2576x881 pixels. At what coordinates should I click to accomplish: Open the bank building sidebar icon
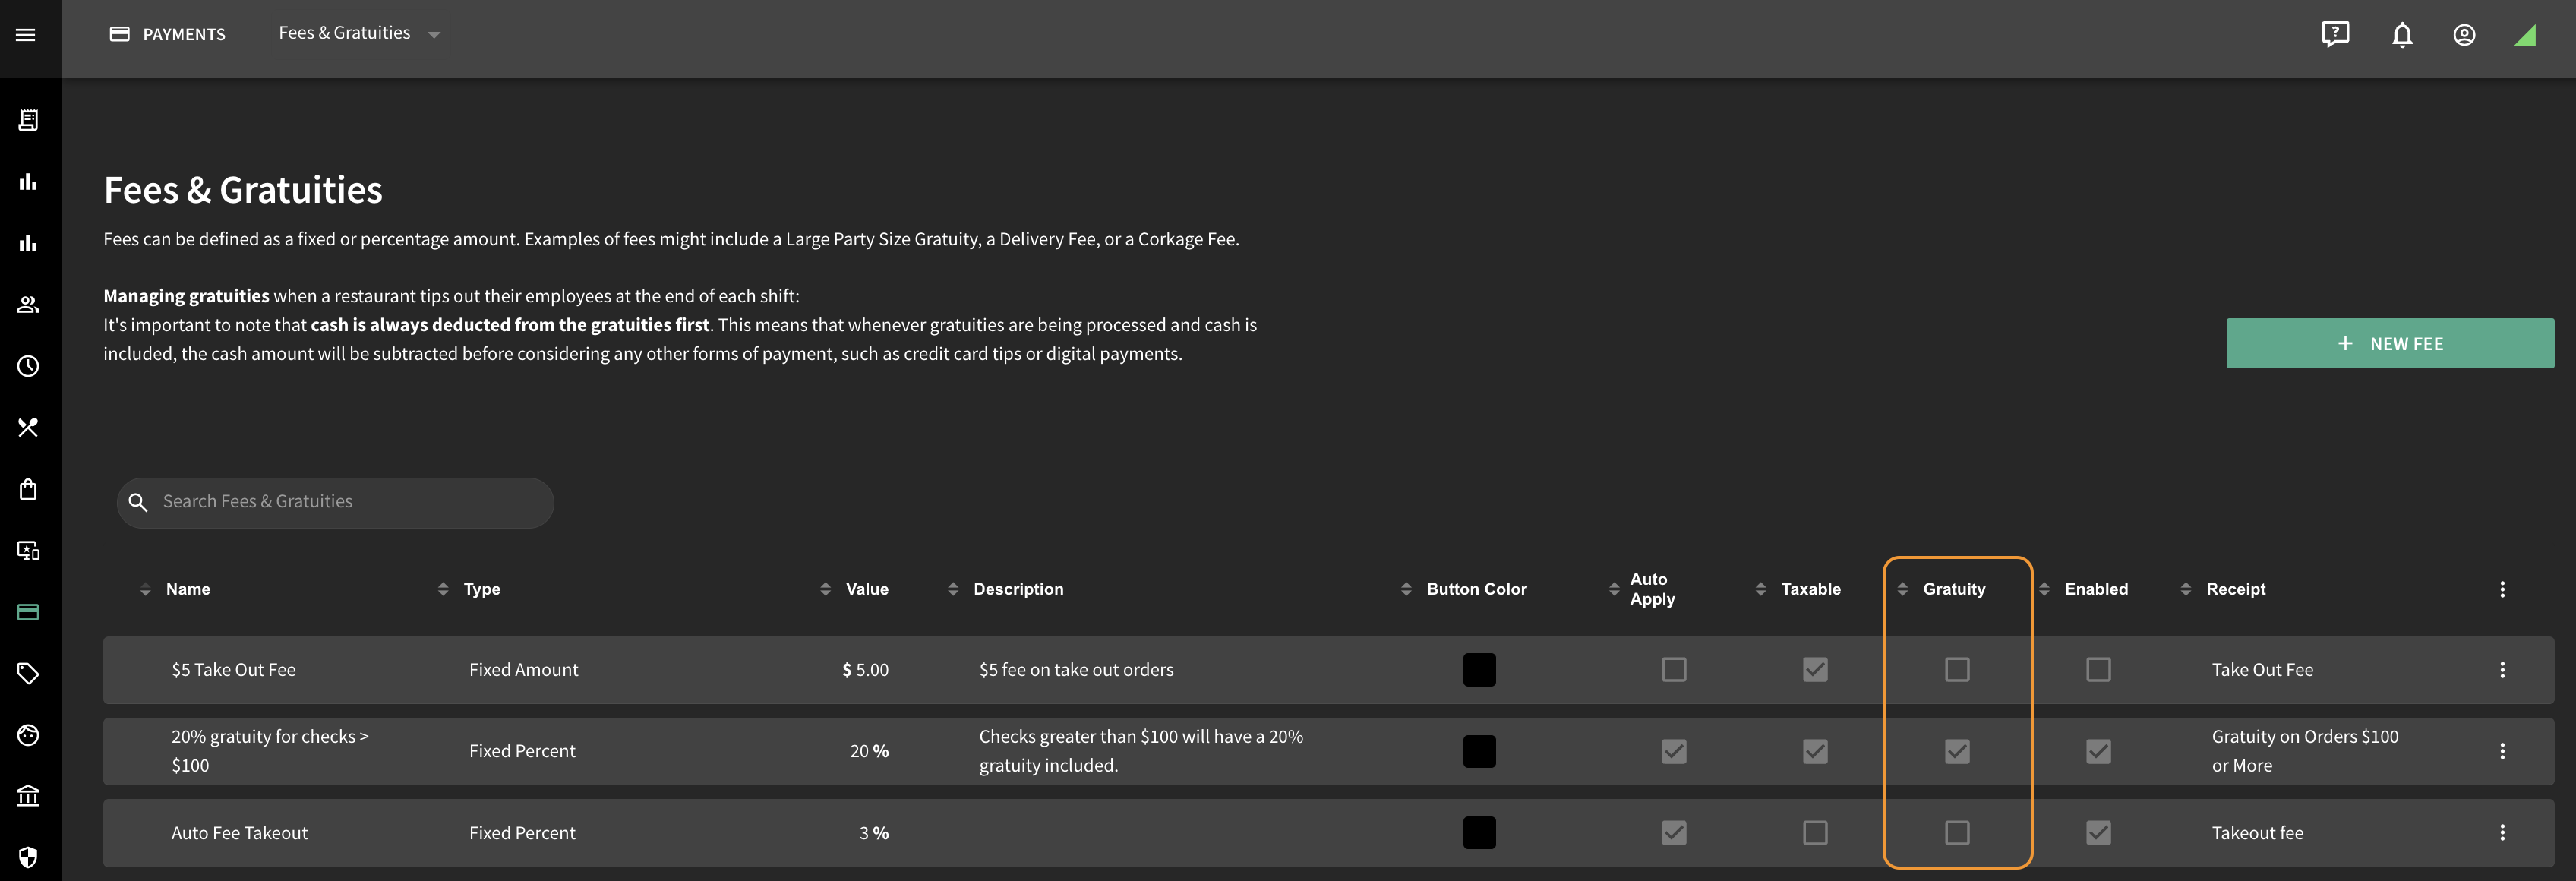pyautogui.click(x=28, y=796)
